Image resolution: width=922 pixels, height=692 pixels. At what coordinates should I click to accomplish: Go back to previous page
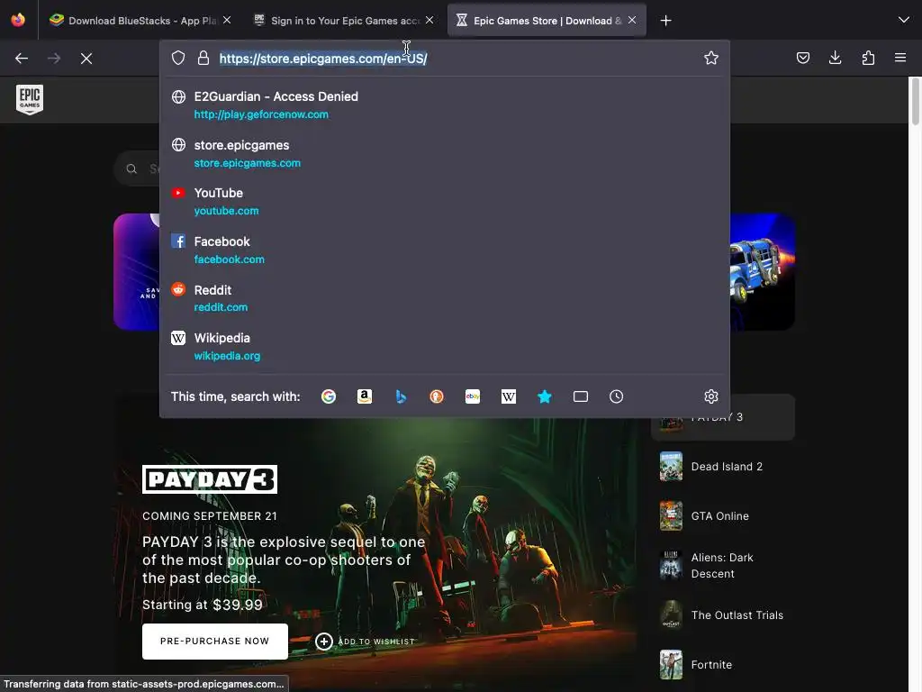coord(22,59)
